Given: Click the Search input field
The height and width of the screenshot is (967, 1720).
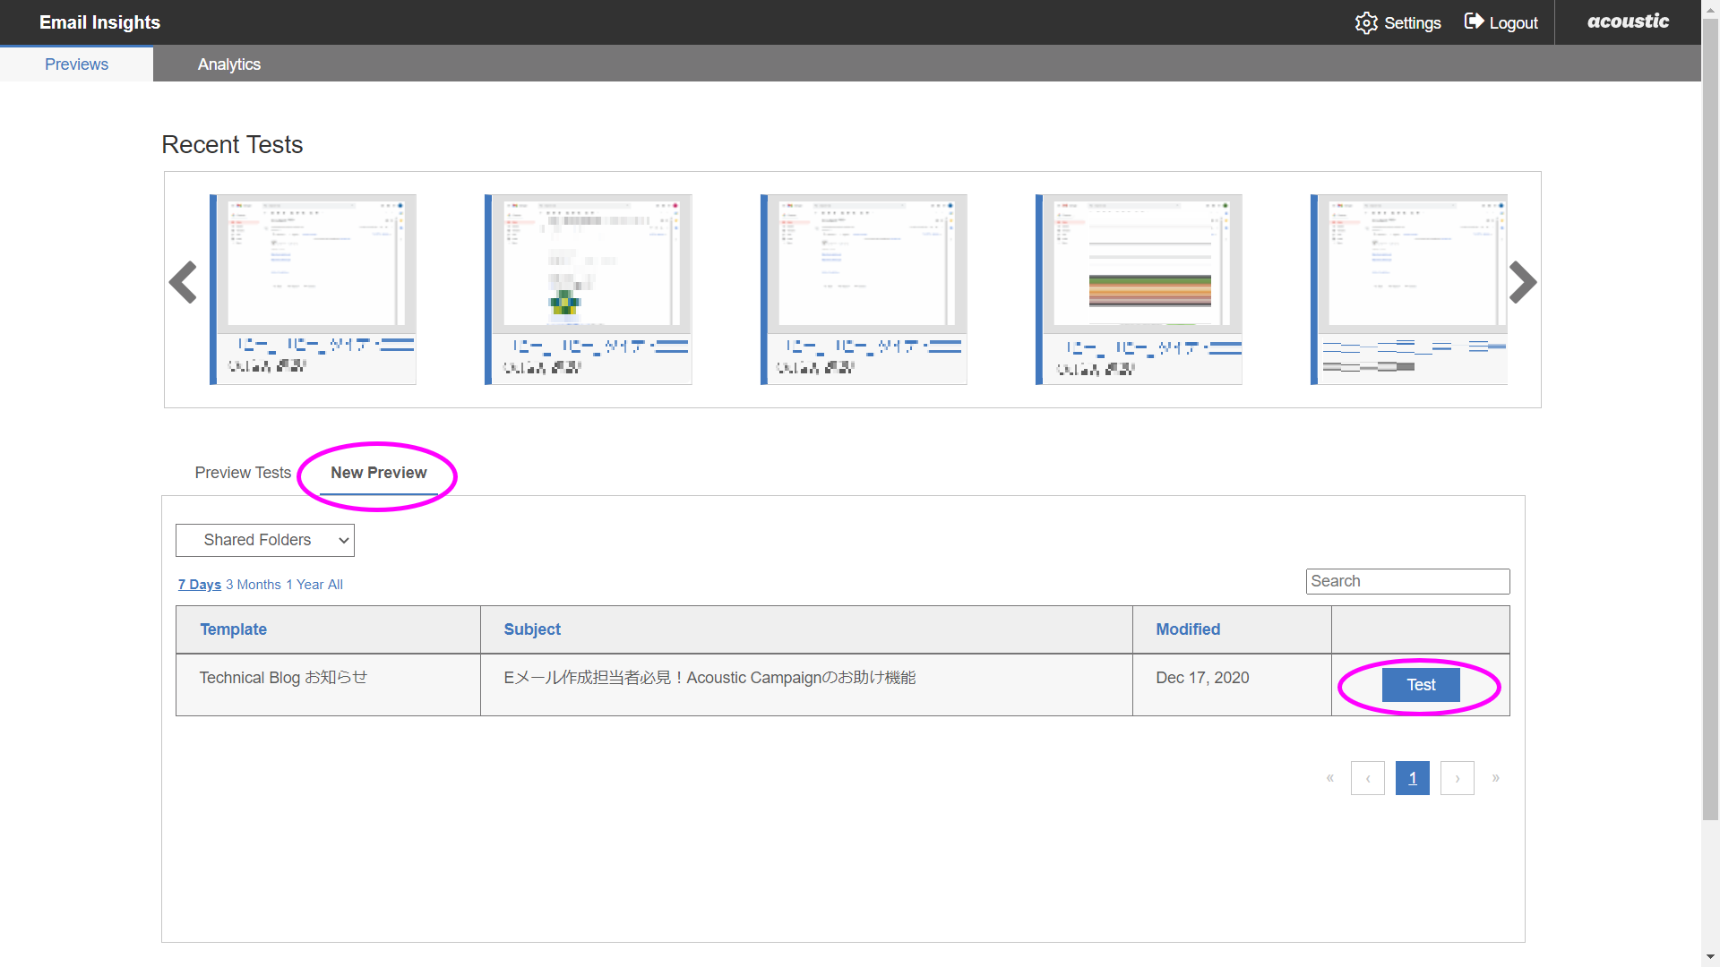Looking at the screenshot, I should (x=1407, y=581).
